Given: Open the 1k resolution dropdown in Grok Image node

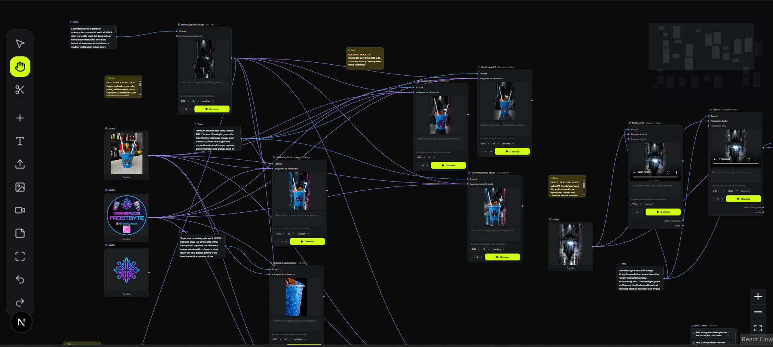Looking at the screenshot, I should point(495,144).
